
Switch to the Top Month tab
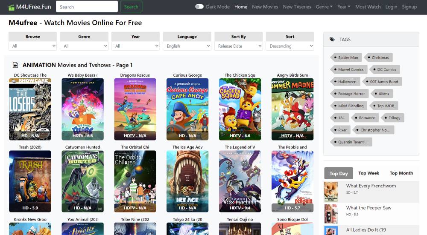click(401, 173)
